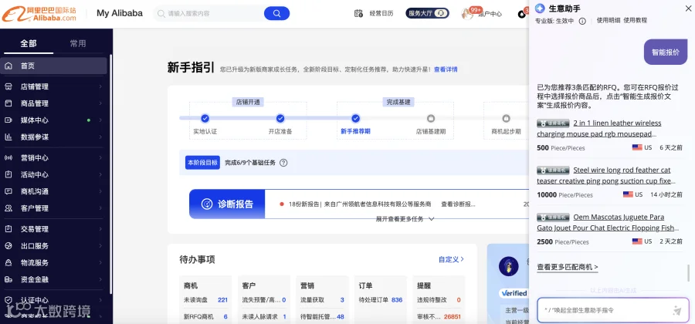Switch to the 常用 tab
695x324 pixels.
click(x=78, y=43)
